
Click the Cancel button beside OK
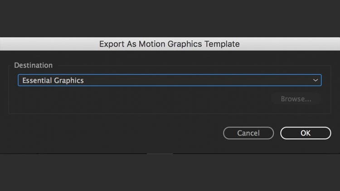click(x=248, y=133)
